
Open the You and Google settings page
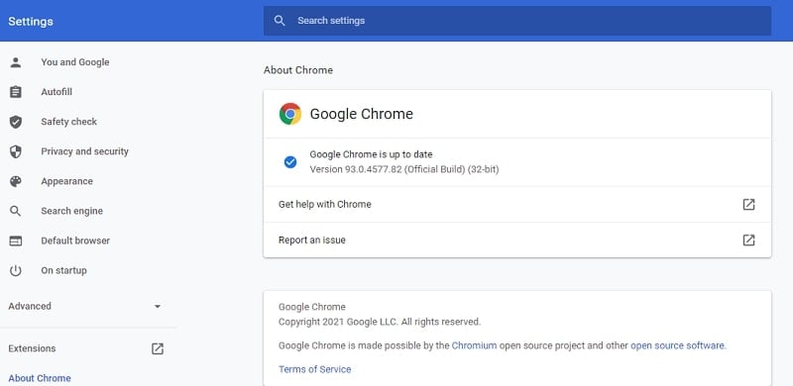click(75, 62)
